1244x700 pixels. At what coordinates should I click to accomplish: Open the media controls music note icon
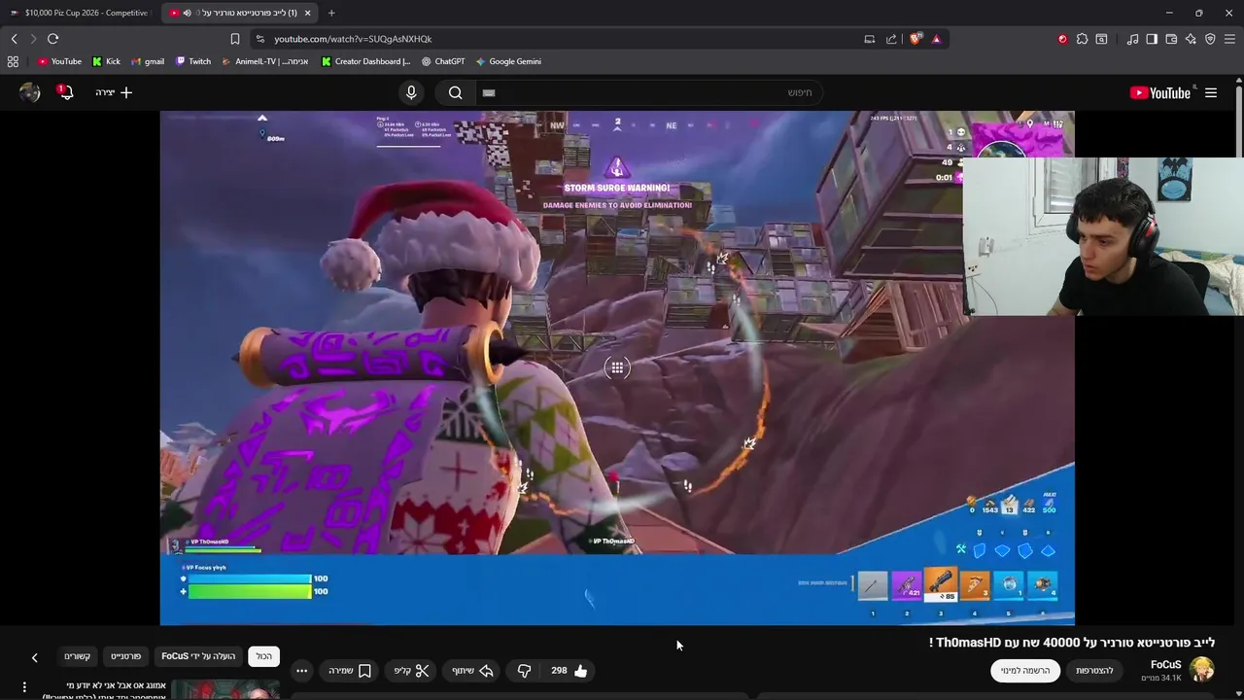tap(1132, 39)
